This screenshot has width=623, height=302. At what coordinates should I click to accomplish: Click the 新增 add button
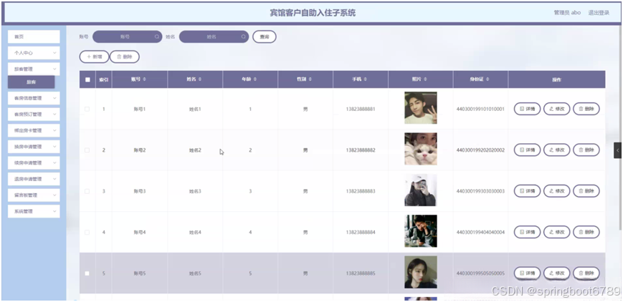[94, 57]
